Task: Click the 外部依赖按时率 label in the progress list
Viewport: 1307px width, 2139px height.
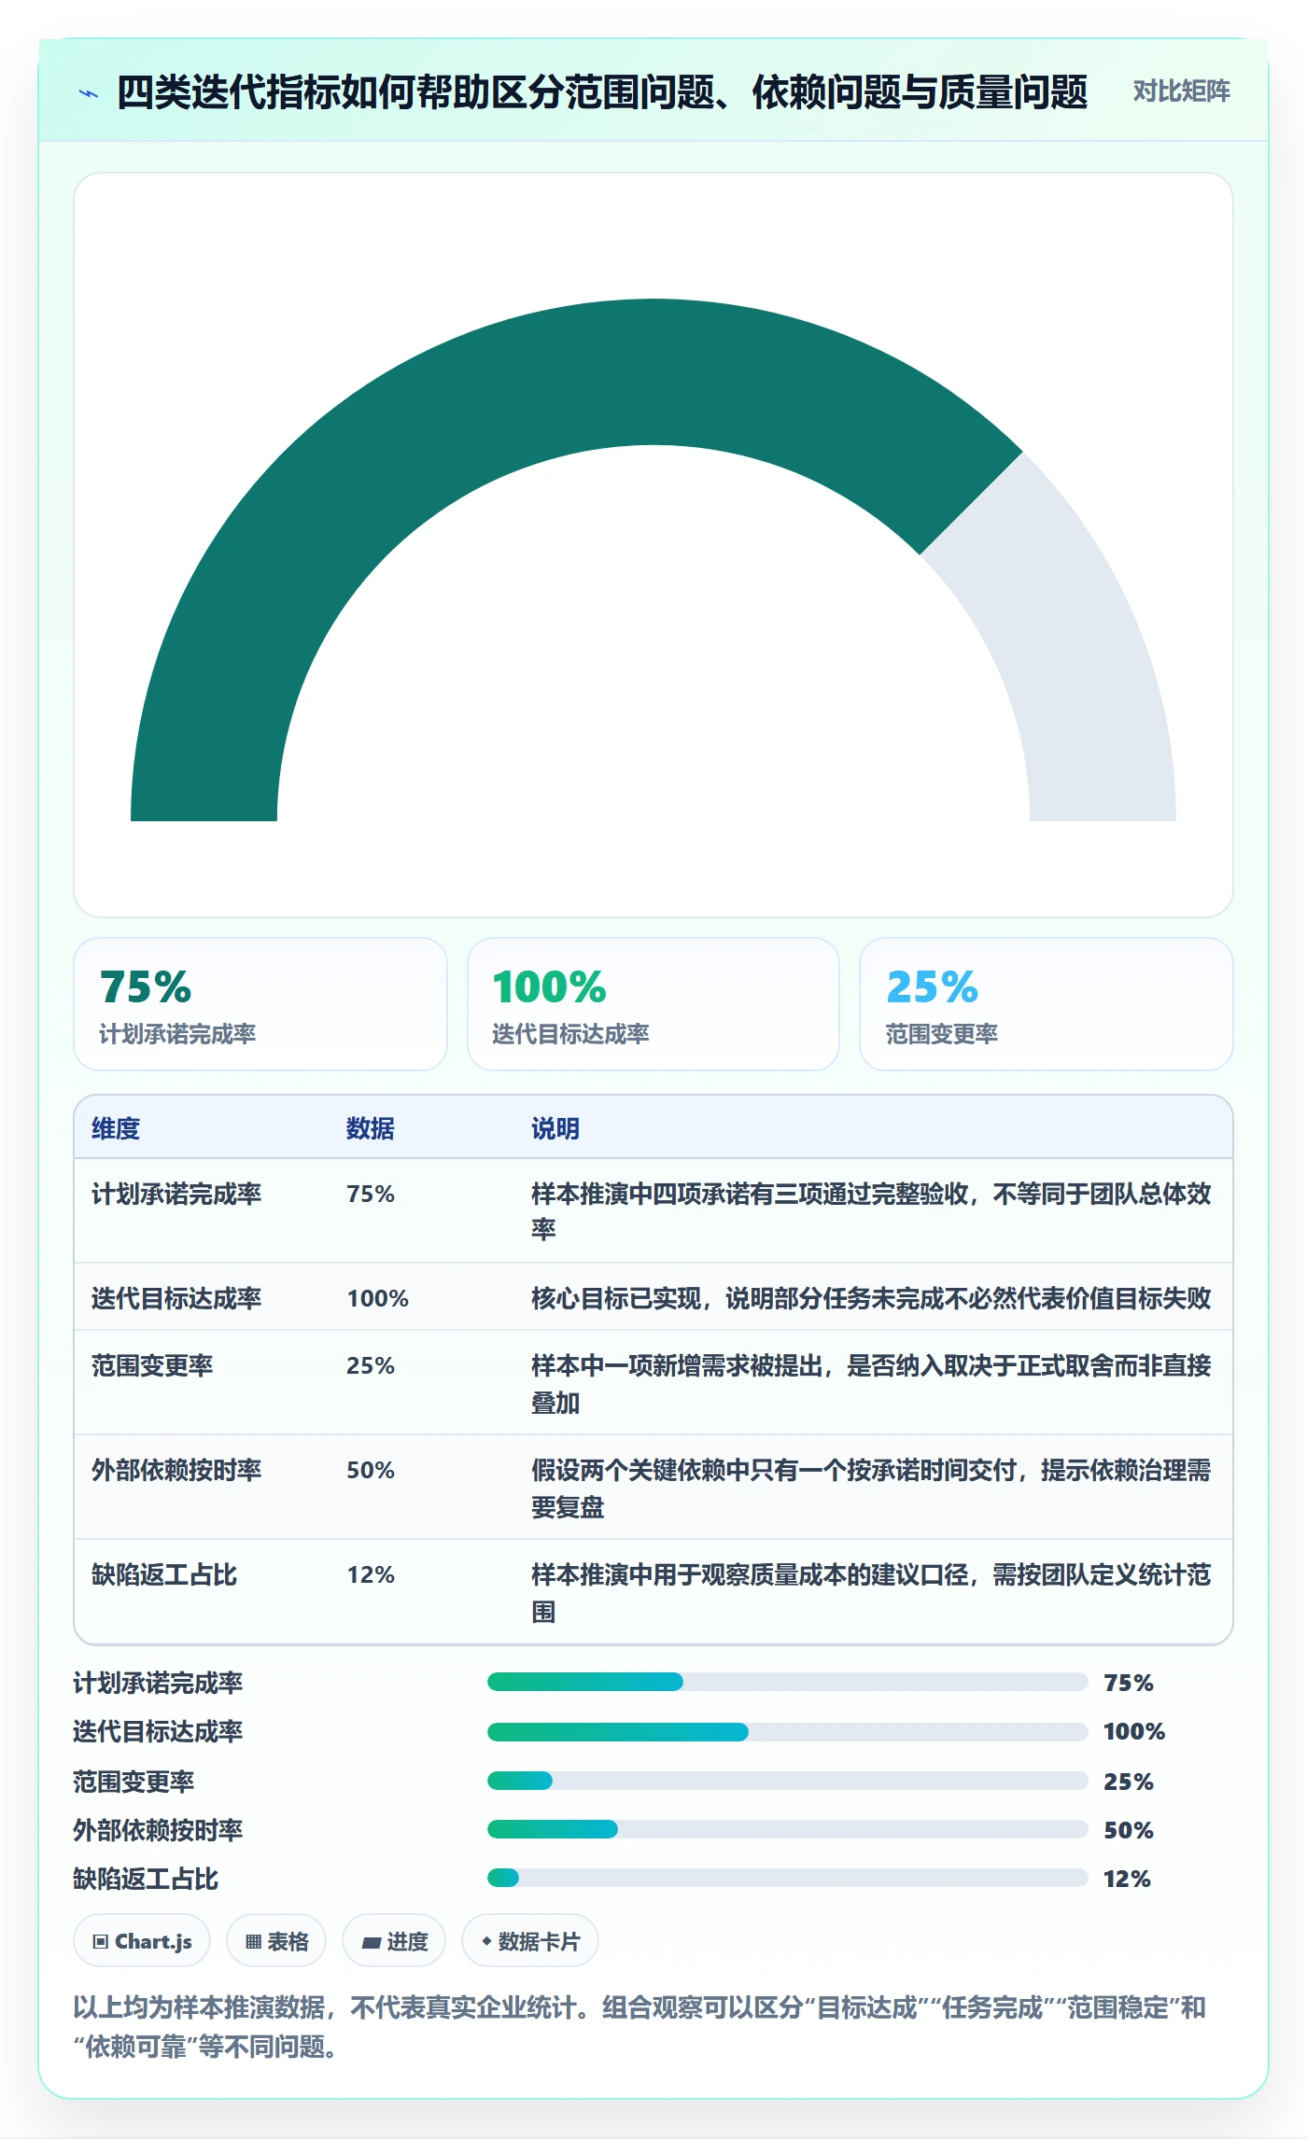Action: point(158,1829)
